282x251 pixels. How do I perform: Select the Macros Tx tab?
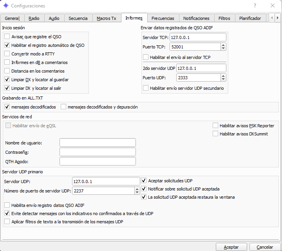107,18
